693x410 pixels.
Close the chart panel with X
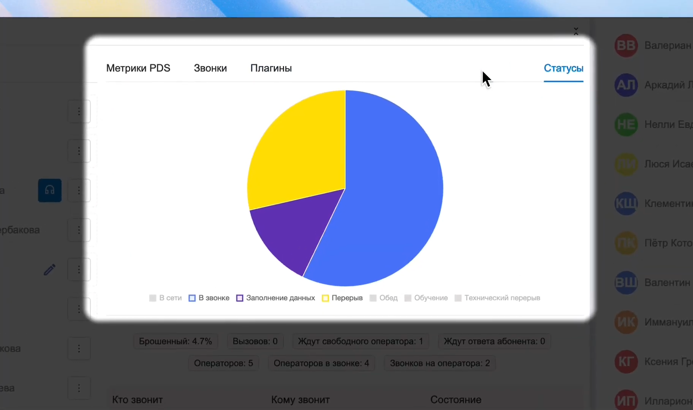click(576, 31)
